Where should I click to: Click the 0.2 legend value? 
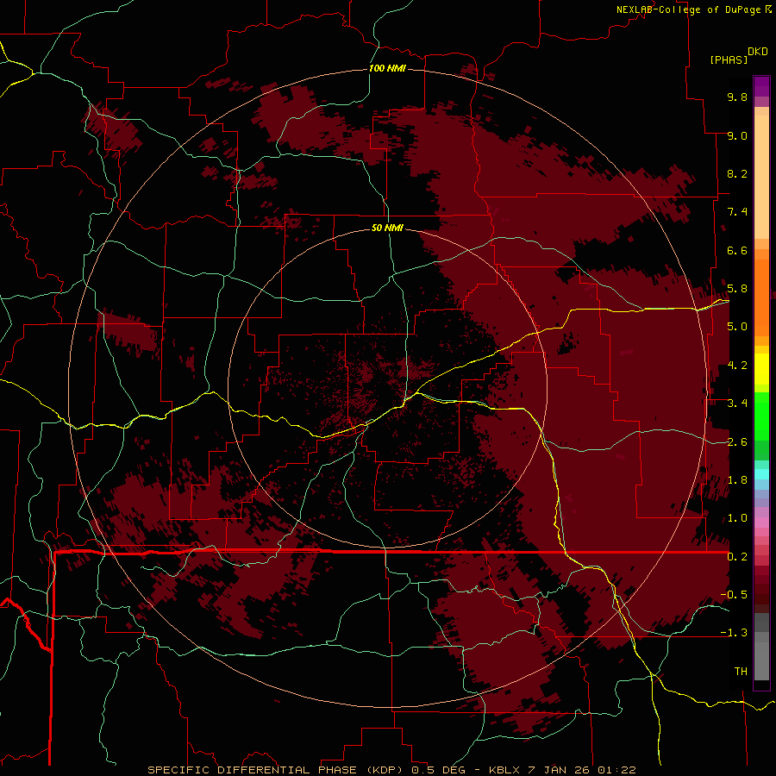737,557
